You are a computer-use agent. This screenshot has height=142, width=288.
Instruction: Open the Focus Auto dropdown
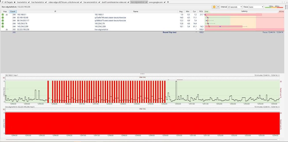256,7
